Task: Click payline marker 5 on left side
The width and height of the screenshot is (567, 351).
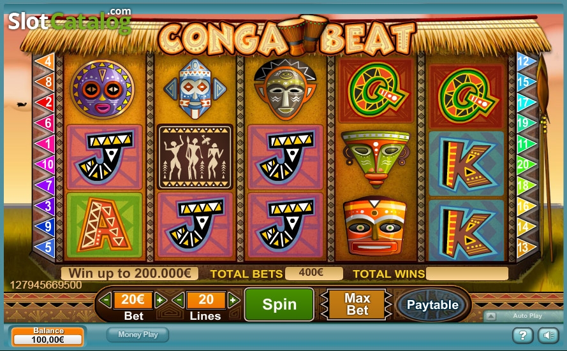Action: [x=45, y=247]
